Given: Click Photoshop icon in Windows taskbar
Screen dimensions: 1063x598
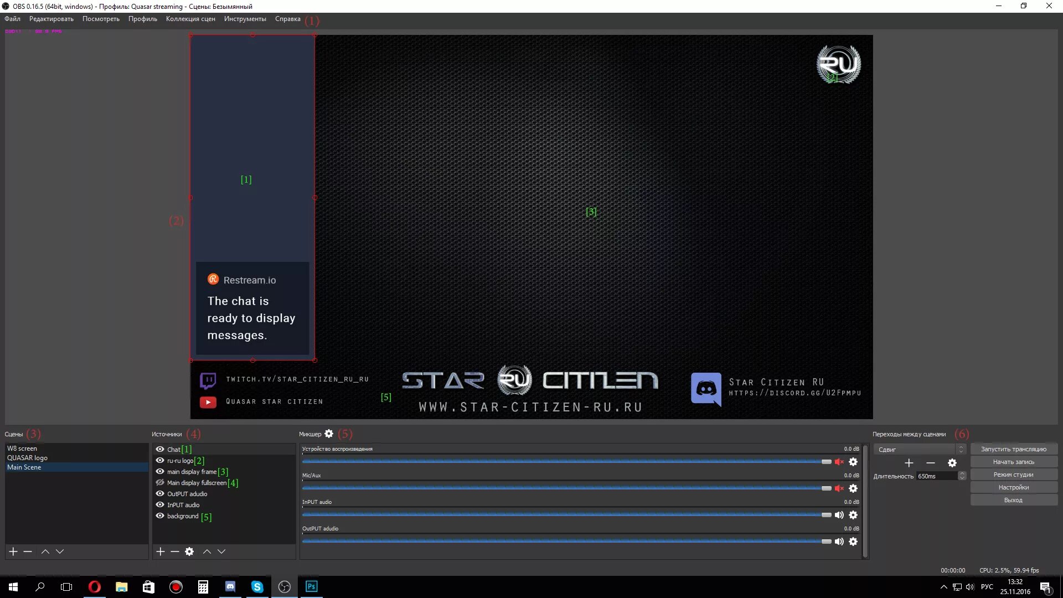Looking at the screenshot, I should pyautogui.click(x=311, y=586).
